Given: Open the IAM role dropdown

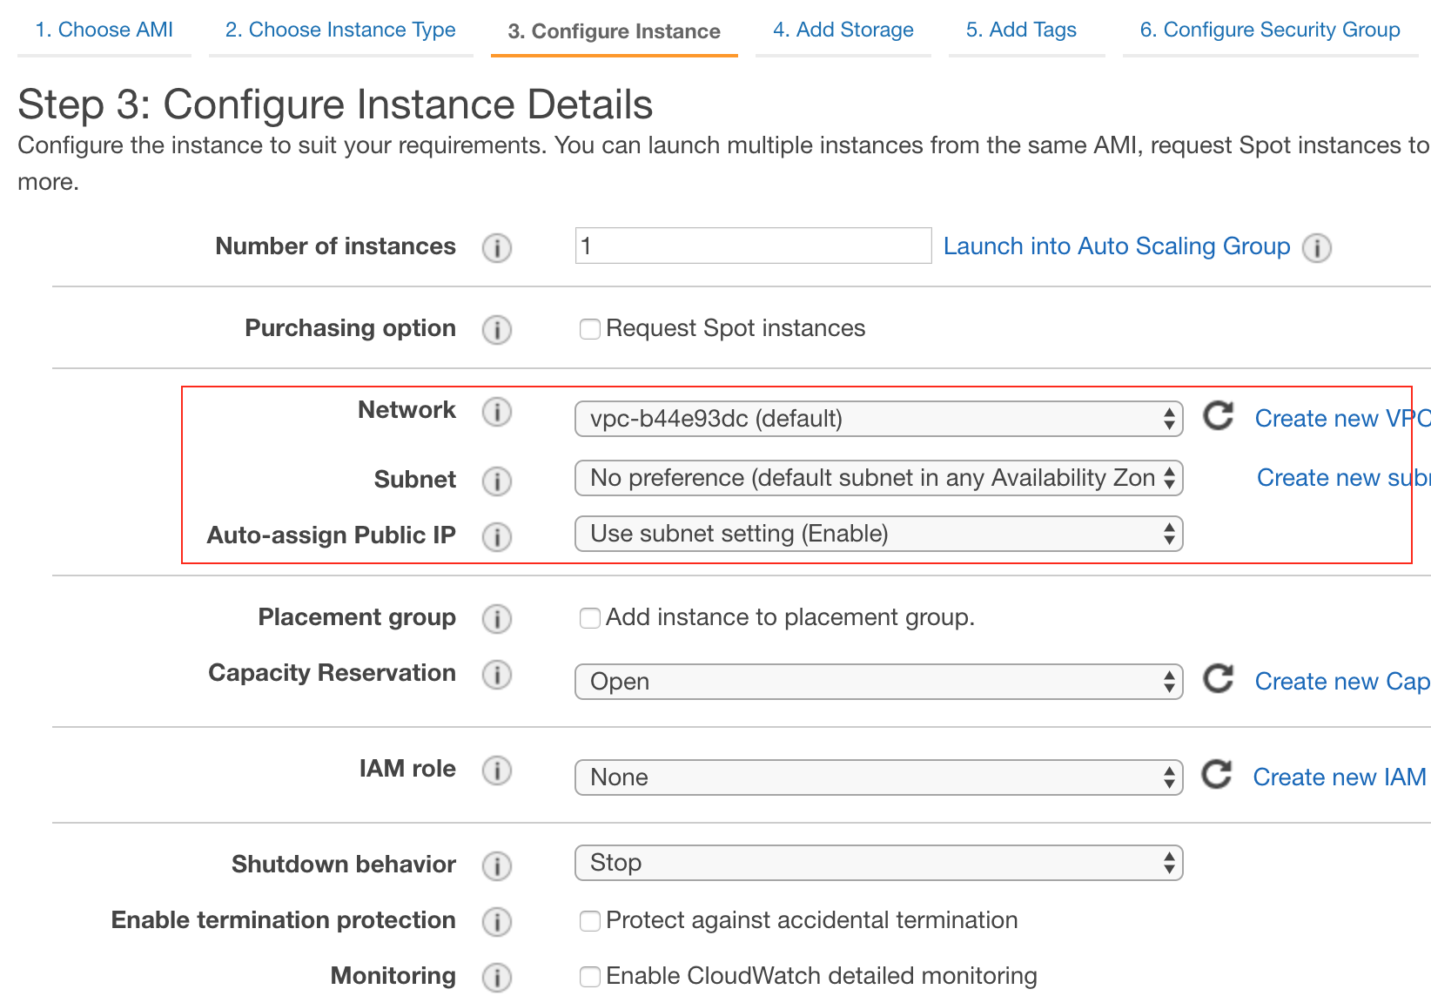Looking at the screenshot, I should [x=879, y=777].
